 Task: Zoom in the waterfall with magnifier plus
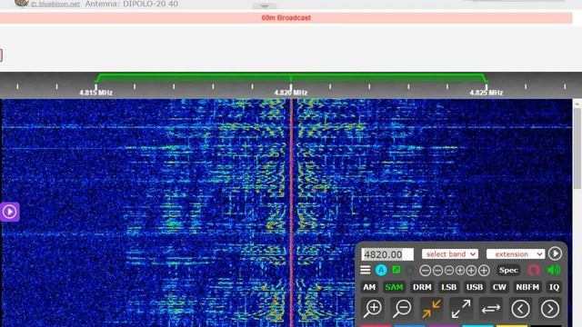pyautogui.click(x=373, y=309)
